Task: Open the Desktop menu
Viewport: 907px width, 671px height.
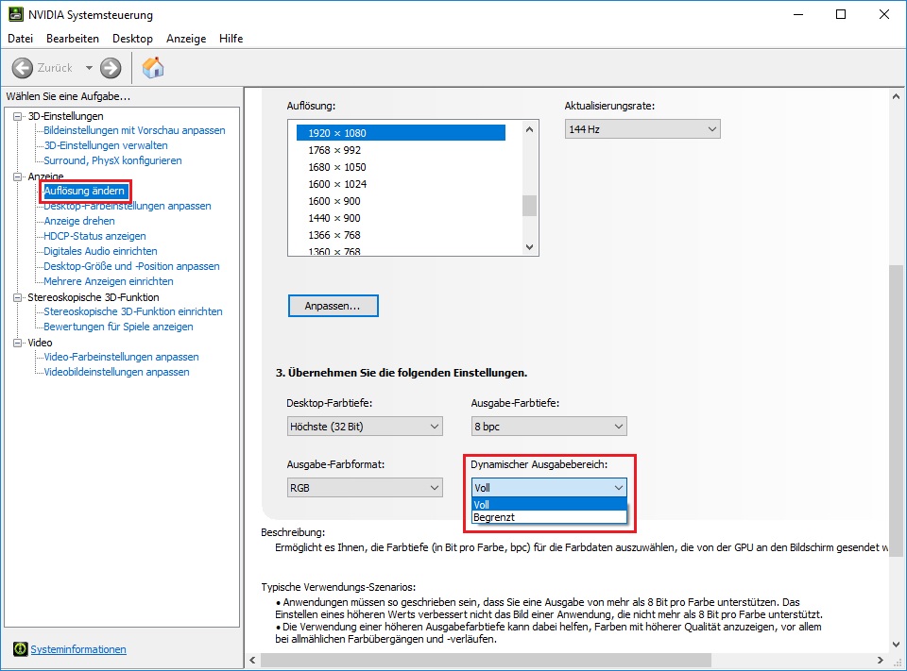Action: (132, 38)
